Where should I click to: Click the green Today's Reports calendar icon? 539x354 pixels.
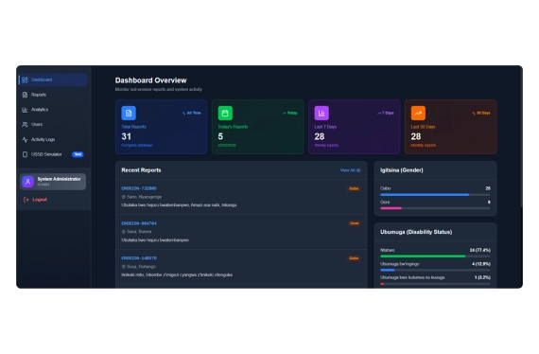[225, 114]
